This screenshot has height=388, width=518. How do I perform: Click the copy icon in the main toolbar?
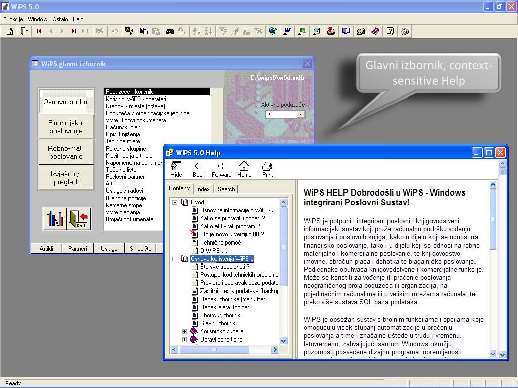tap(144, 31)
